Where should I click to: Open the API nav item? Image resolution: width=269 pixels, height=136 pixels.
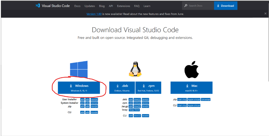point(111,6)
